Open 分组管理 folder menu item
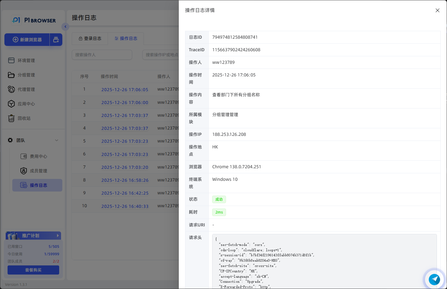The image size is (447, 289). coord(26,75)
